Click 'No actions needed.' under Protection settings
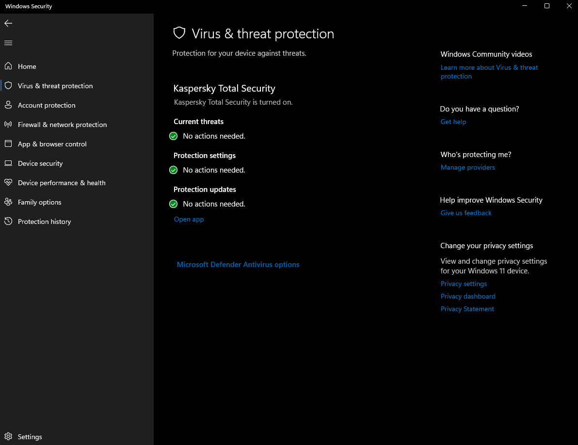578x445 pixels. tap(214, 170)
